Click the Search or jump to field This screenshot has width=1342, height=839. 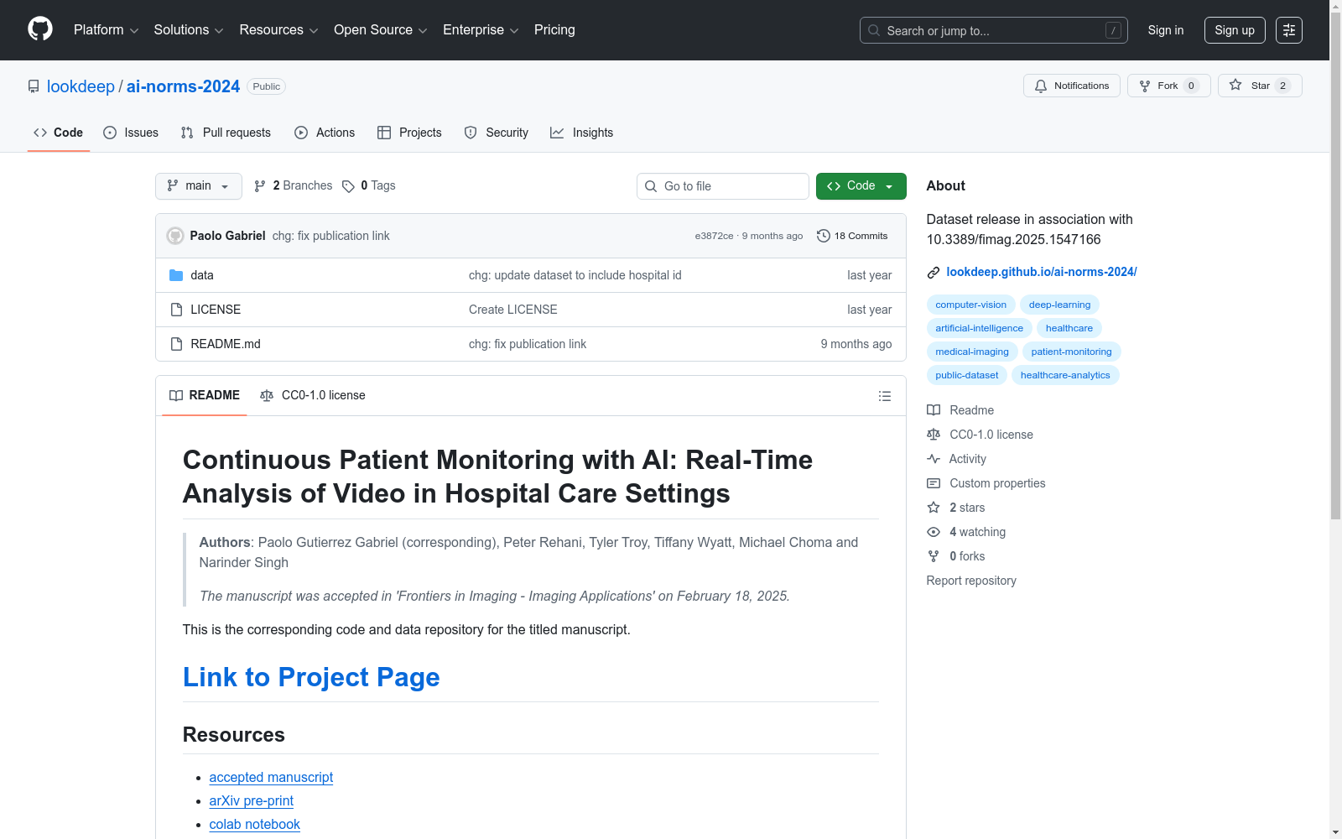[994, 30]
